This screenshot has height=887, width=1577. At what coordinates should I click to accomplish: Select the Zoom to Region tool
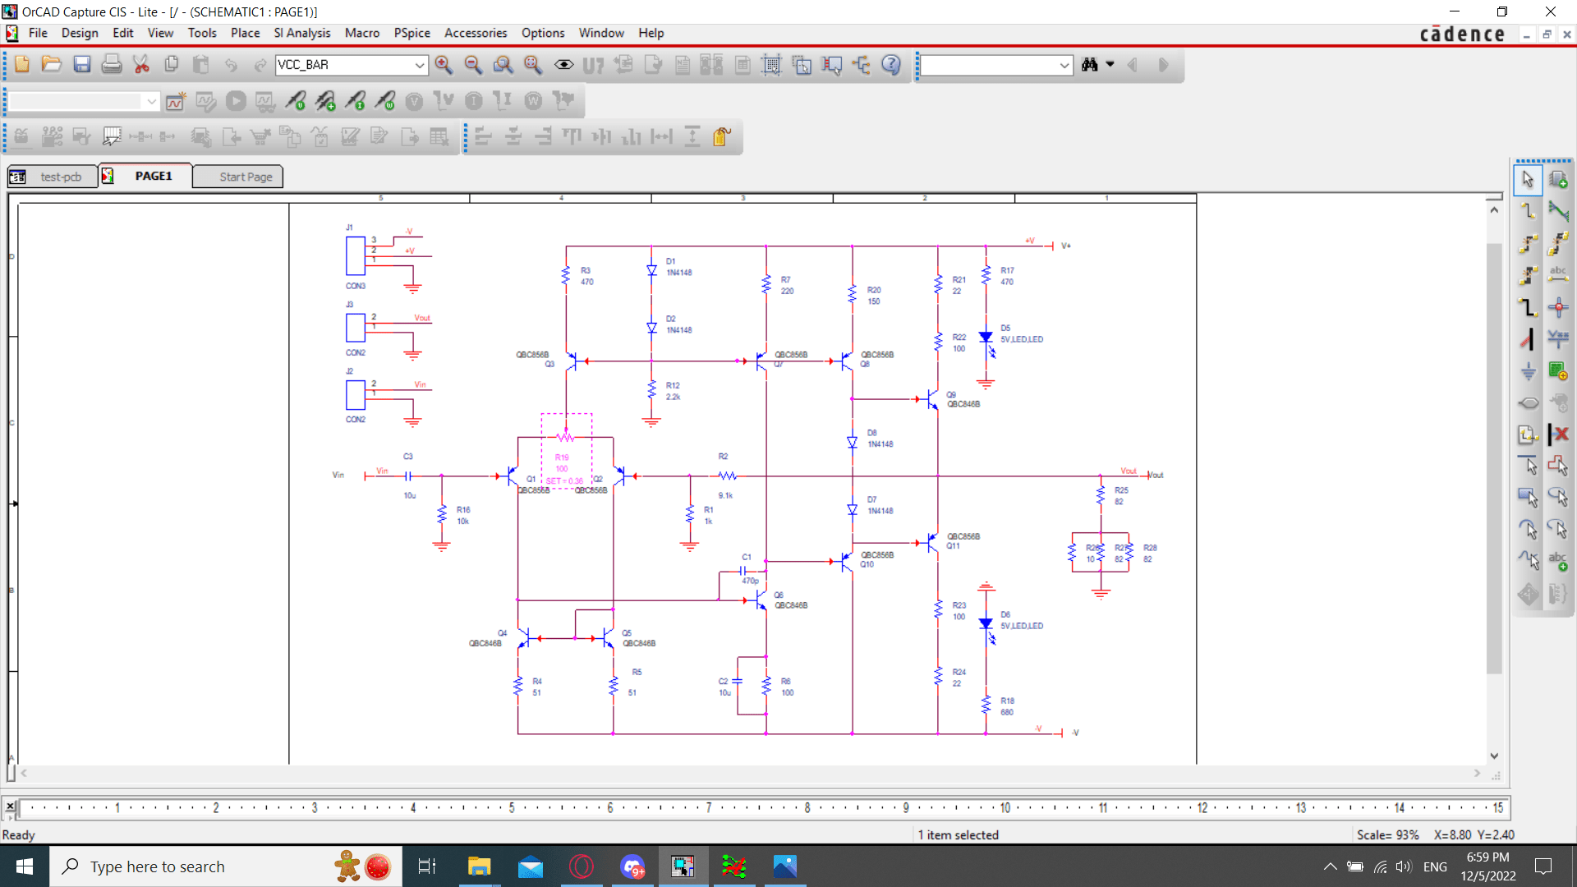(503, 65)
